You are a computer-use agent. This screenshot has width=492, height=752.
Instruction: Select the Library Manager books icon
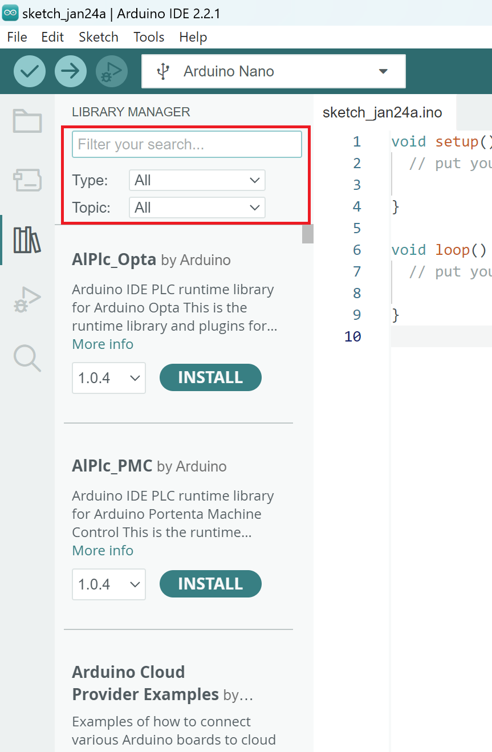click(x=27, y=239)
